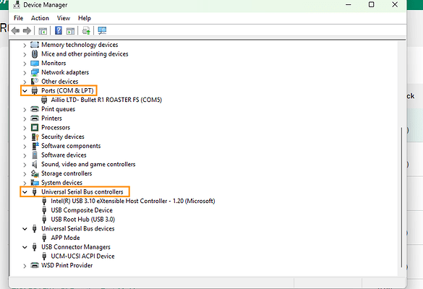Expand Mice and other pointing devices
Screen dimensions: 423x289
25,54
